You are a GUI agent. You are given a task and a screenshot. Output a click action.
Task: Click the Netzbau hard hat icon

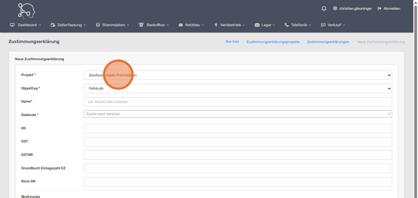click(181, 25)
